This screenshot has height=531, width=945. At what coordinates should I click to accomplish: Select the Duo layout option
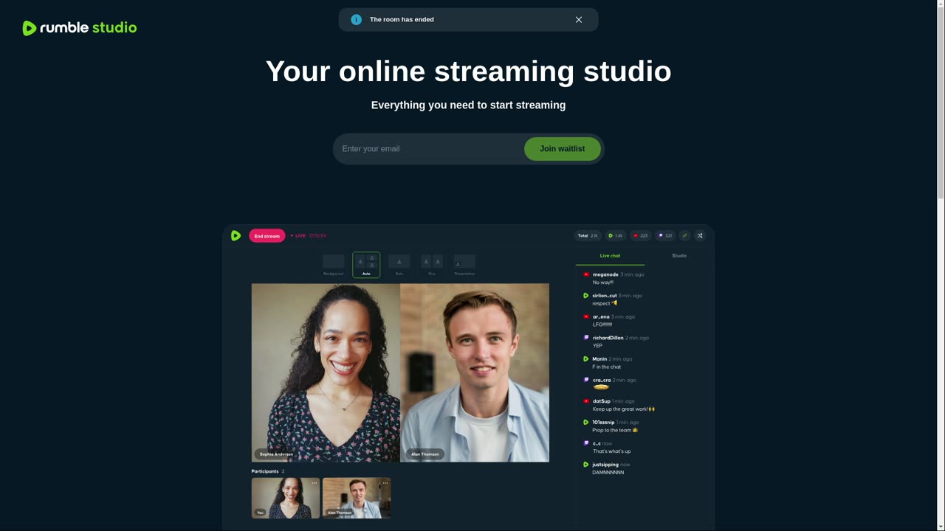click(x=432, y=265)
